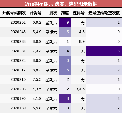Click miss count 2 in row 2026189

pyautogui.click(x=104, y=108)
